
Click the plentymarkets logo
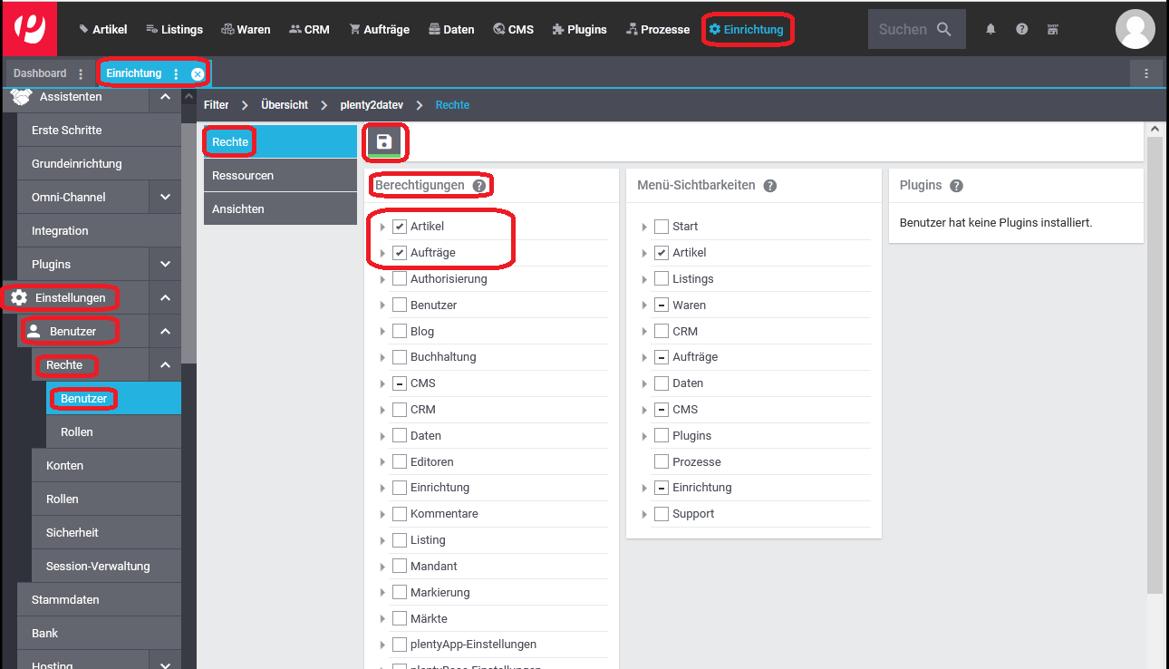tap(30, 29)
